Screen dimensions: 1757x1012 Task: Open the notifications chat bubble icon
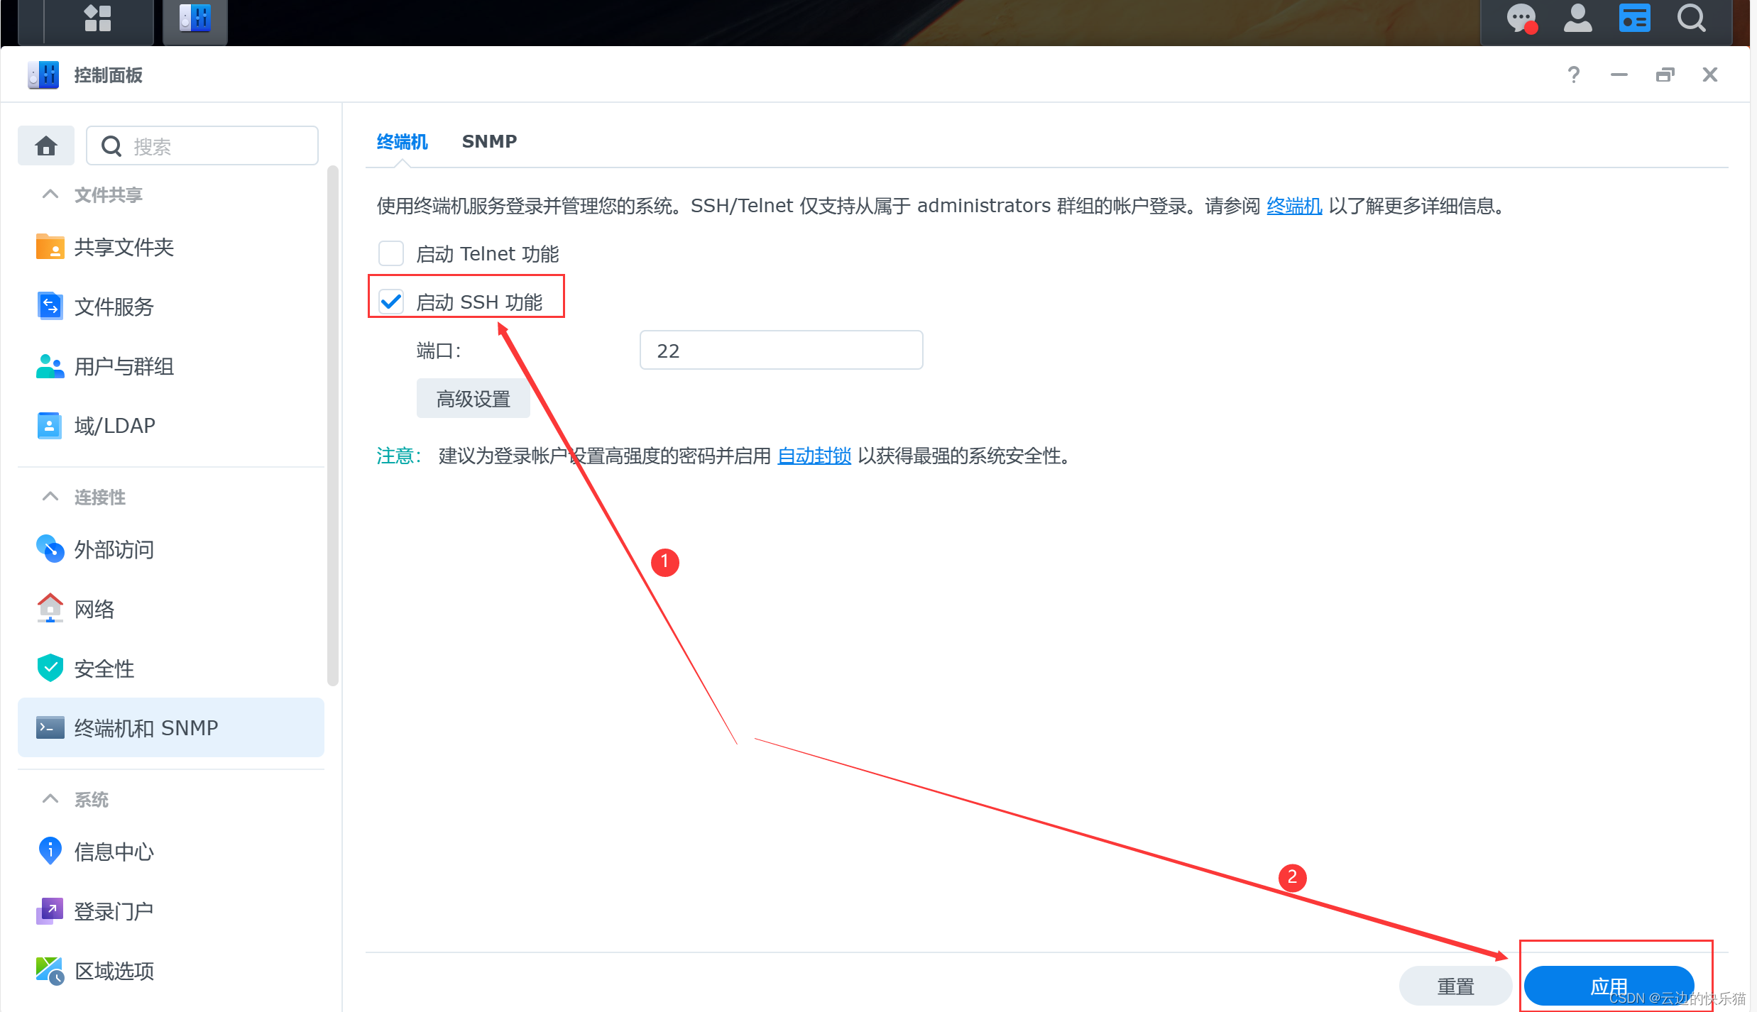click(x=1521, y=19)
